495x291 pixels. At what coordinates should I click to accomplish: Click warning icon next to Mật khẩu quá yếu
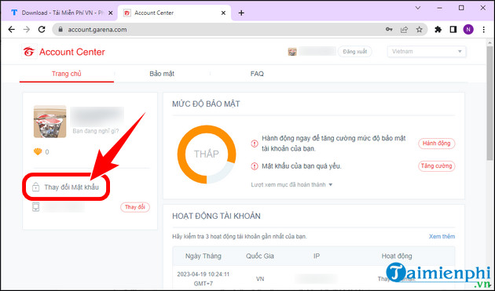(255, 166)
